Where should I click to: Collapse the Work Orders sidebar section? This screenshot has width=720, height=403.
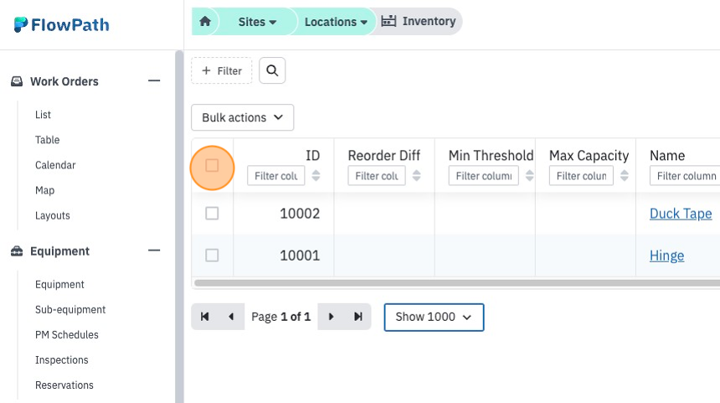click(x=154, y=81)
